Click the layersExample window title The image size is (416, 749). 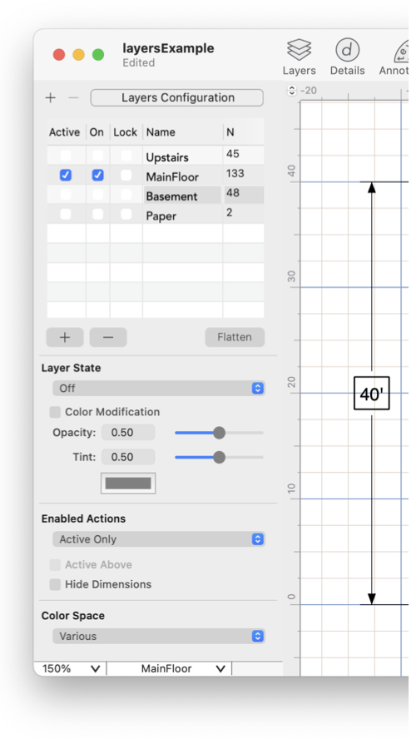pyautogui.click(x=168, y=48)
